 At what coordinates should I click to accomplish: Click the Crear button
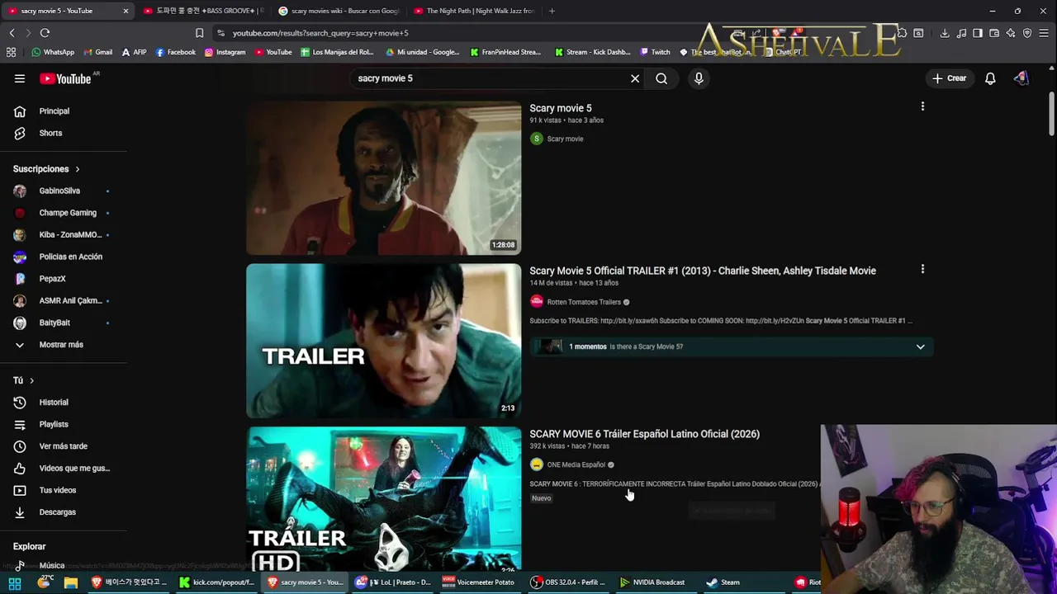coord(949,78)
